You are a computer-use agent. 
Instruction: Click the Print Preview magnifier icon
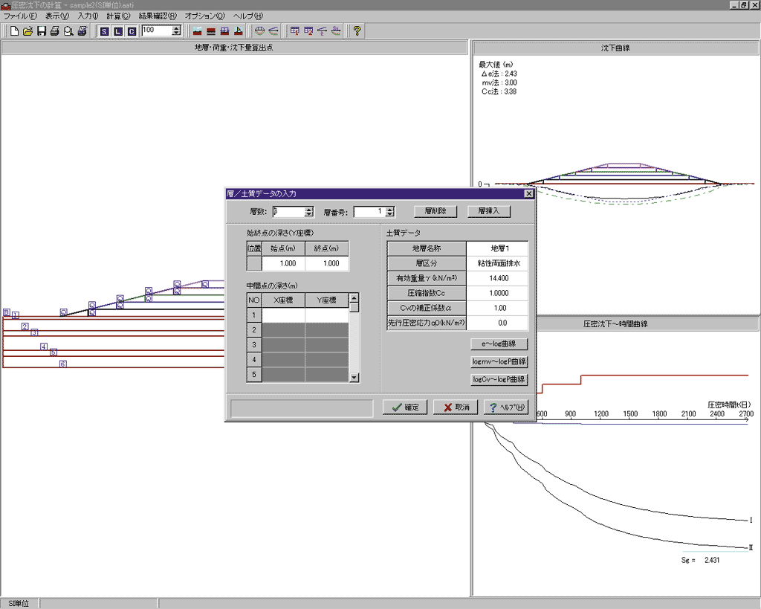click(68, 31)
